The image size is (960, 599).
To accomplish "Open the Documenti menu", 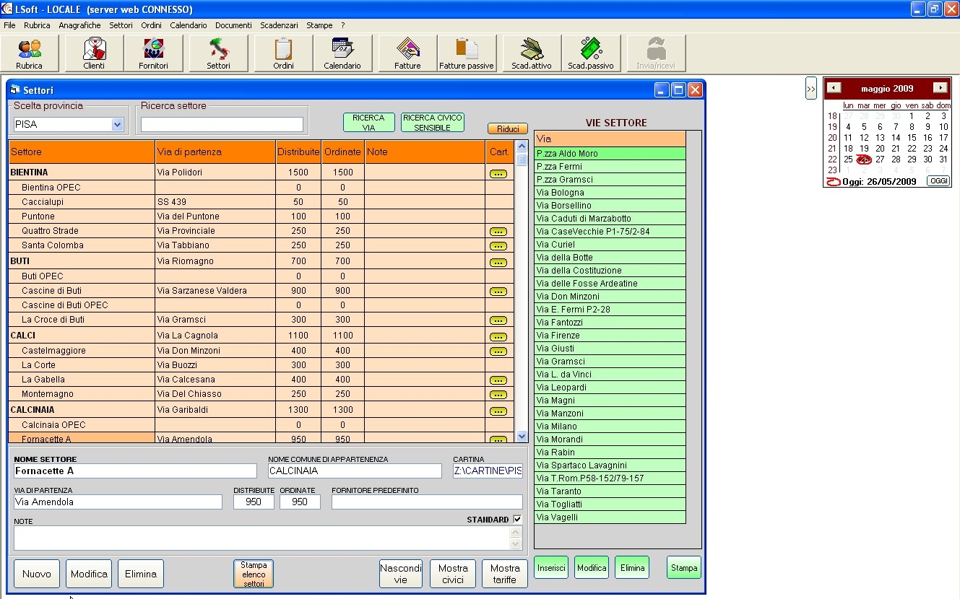I will 233,25.
